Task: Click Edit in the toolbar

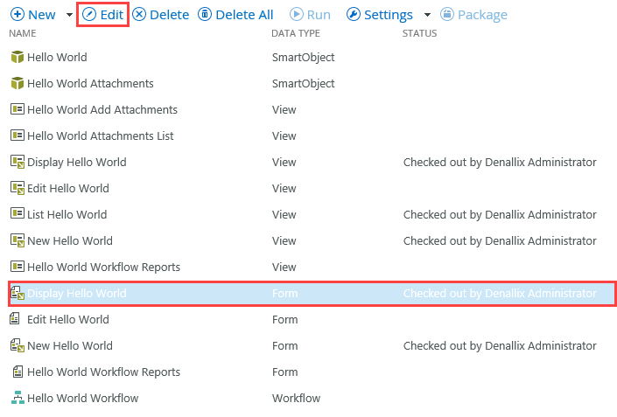Action: pyautogui.click(x=102, y=15)
